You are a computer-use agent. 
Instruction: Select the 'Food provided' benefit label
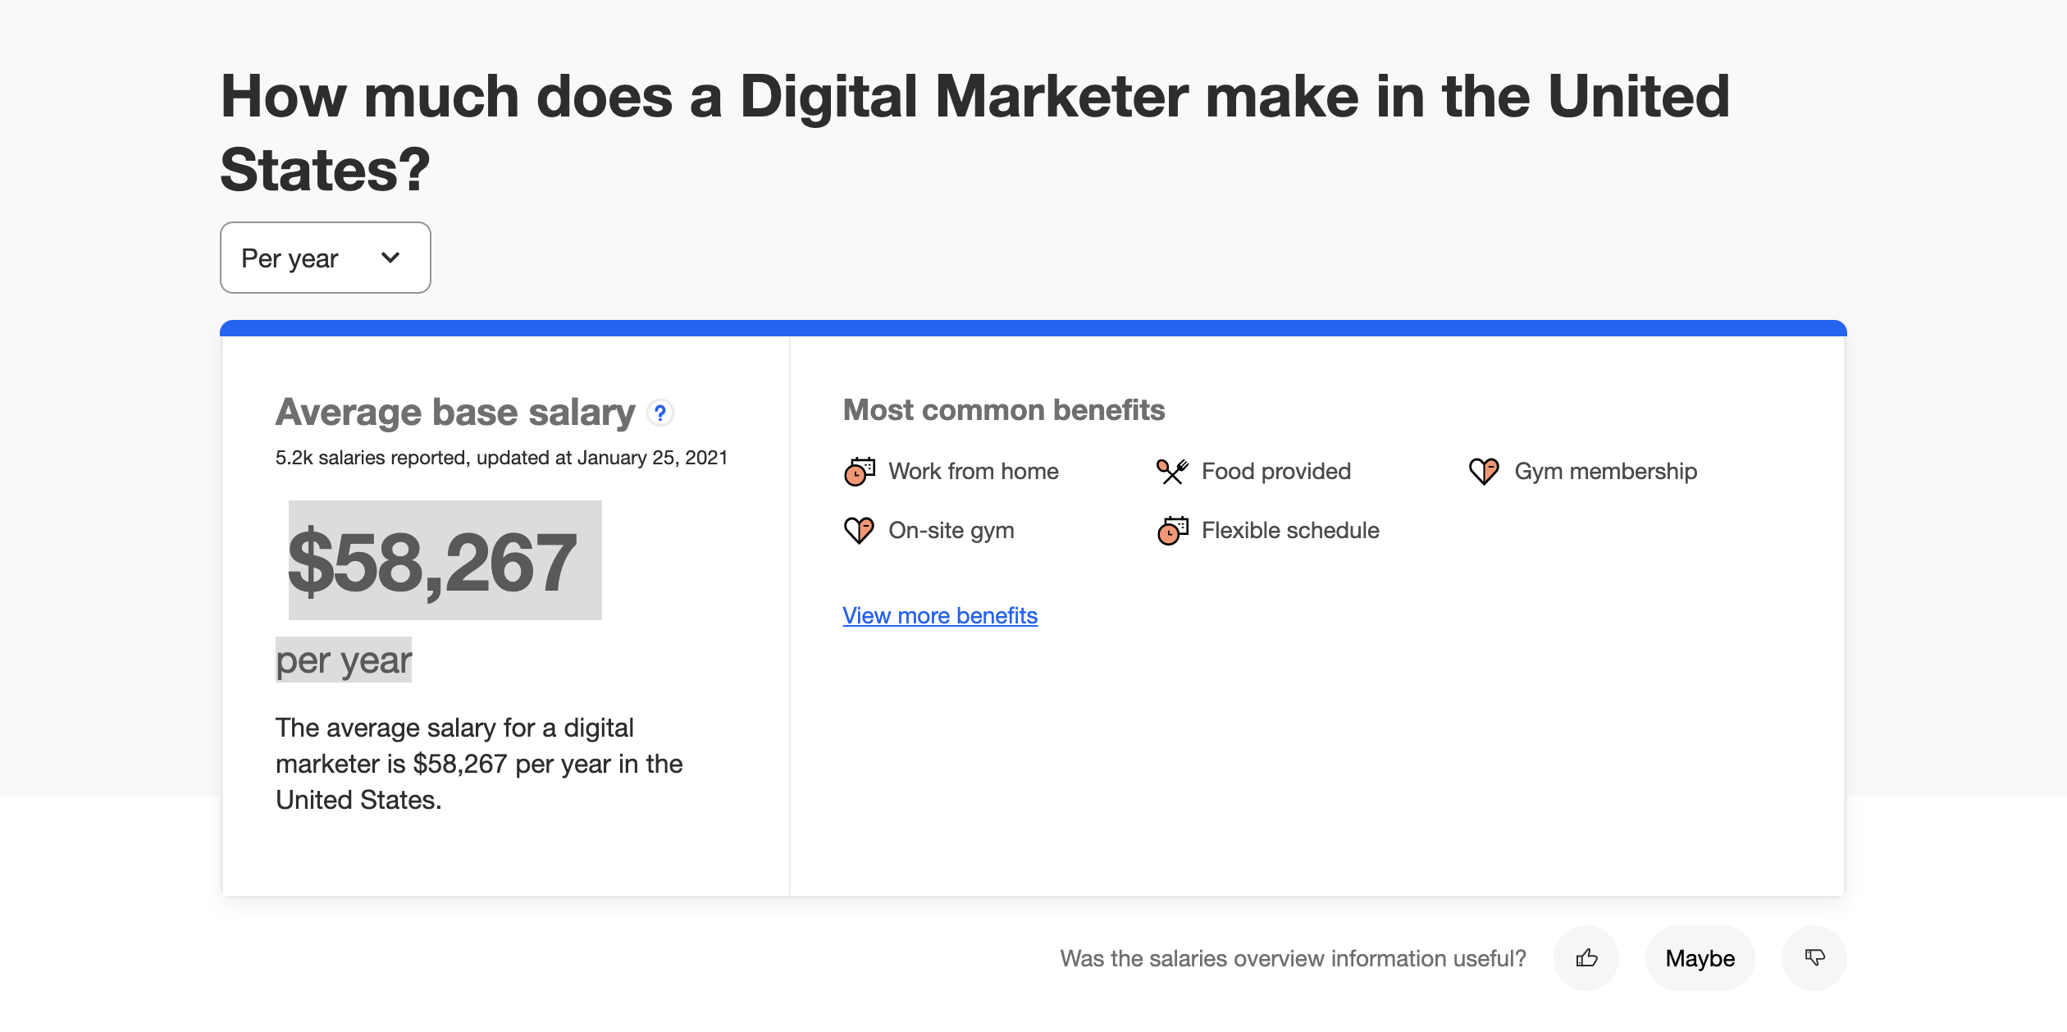coord(1276,472)
